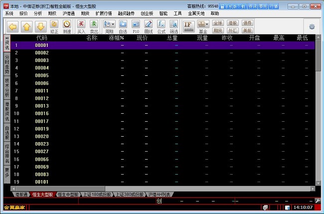Viewport: 324px width, 214px height.
Task: Open the 分析 menu
Action: (38, 13)
